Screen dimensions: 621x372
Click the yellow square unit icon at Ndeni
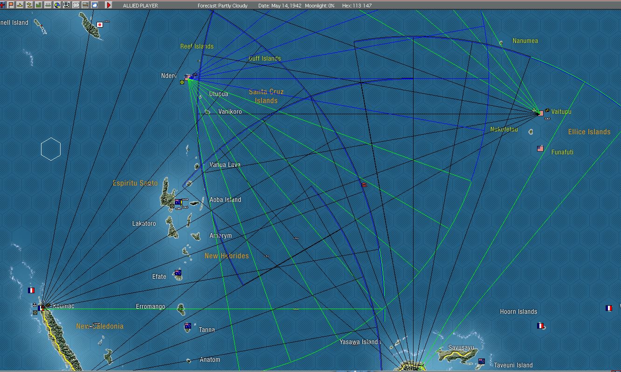[x=182, y=83]
